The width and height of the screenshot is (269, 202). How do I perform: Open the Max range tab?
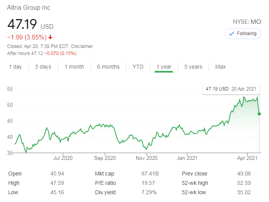220,67
